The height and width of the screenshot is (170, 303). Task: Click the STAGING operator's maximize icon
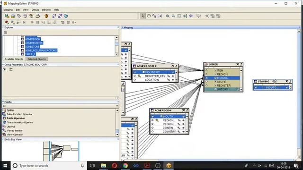pos(287,81)
